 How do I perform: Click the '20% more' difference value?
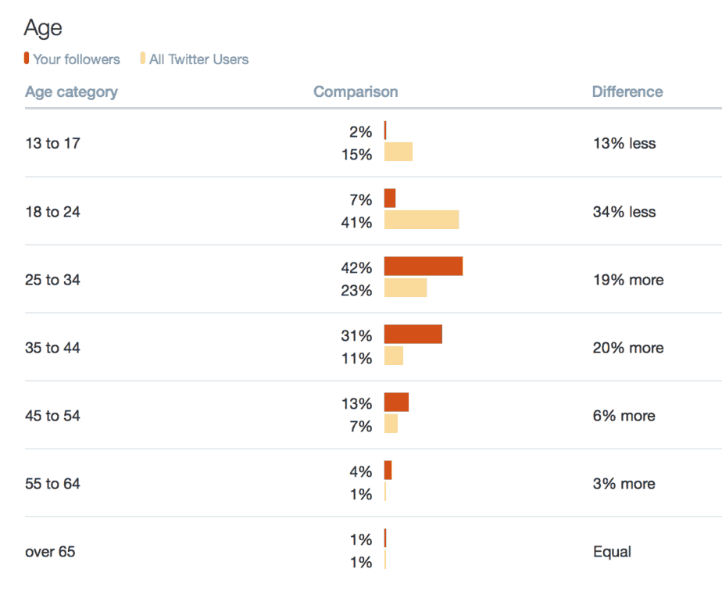point(627,348)
